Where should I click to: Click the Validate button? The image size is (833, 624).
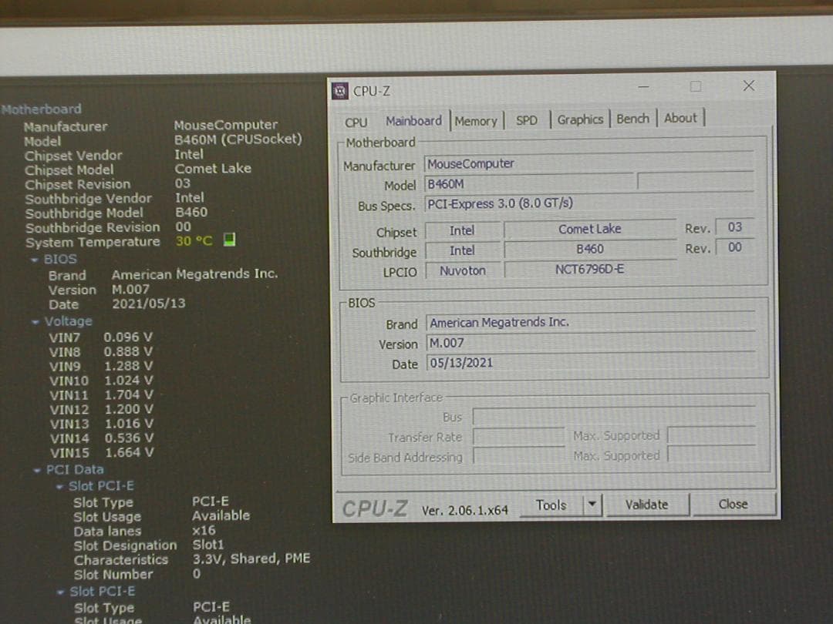click(647, 504)
